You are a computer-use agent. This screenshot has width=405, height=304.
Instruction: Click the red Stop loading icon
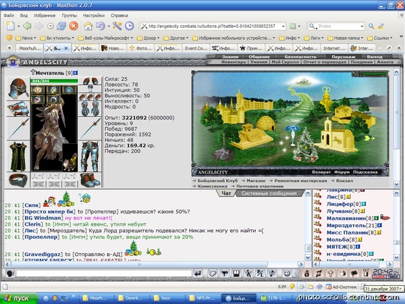point(74,26)
